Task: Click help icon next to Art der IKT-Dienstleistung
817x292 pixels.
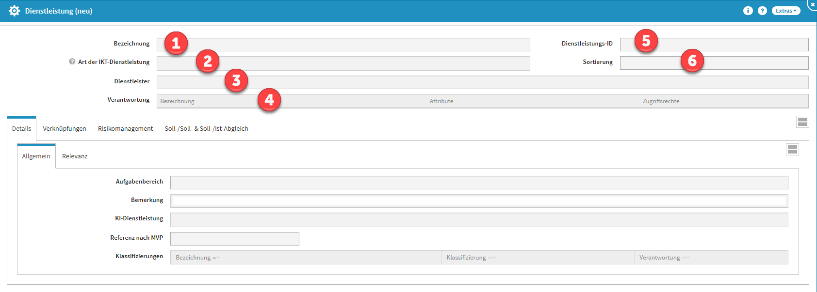Action: 72,61
